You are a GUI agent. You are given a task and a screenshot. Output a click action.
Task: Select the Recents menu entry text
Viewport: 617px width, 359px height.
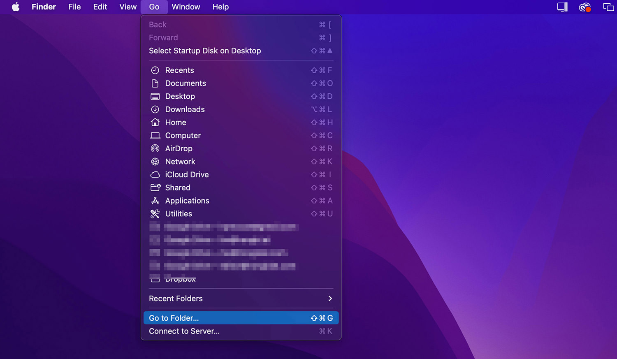[x=179, y=70]
